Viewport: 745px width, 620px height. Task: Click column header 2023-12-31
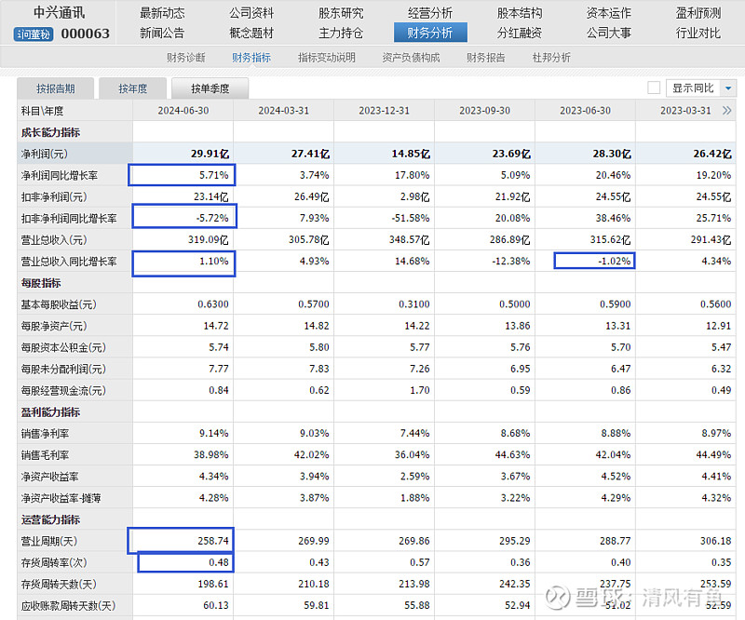pyautogui.click(x=384, y=111)
